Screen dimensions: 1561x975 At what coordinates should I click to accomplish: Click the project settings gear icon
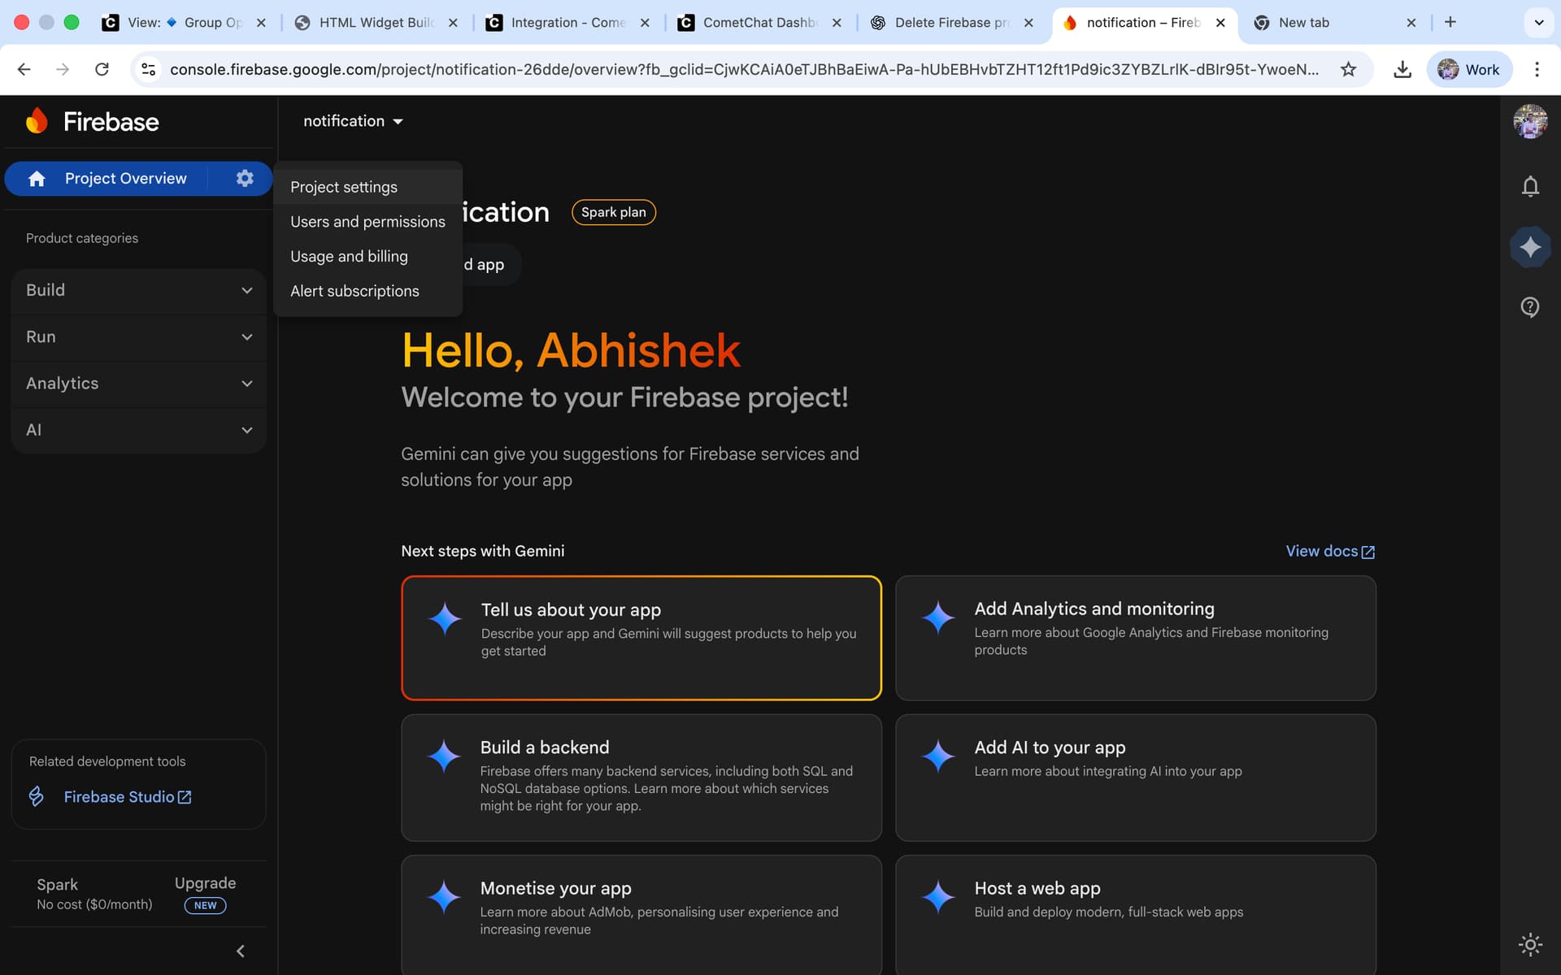tap(244, 178)
